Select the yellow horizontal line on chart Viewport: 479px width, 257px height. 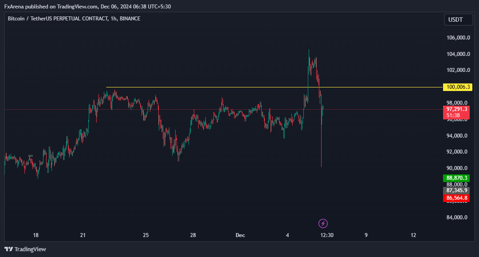275,87
